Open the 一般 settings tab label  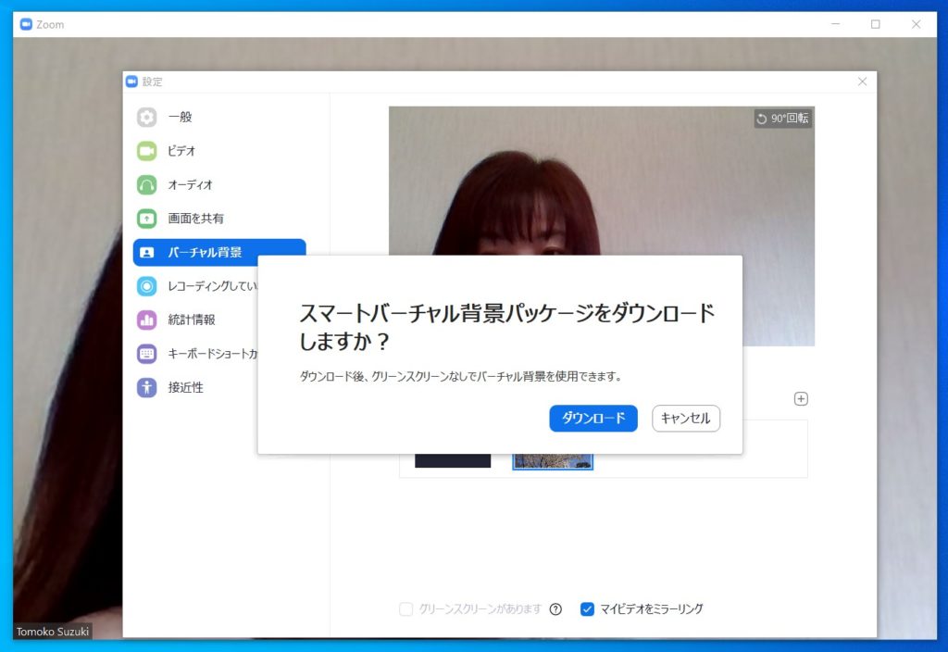pyautogui.click(x=181, y=117)
